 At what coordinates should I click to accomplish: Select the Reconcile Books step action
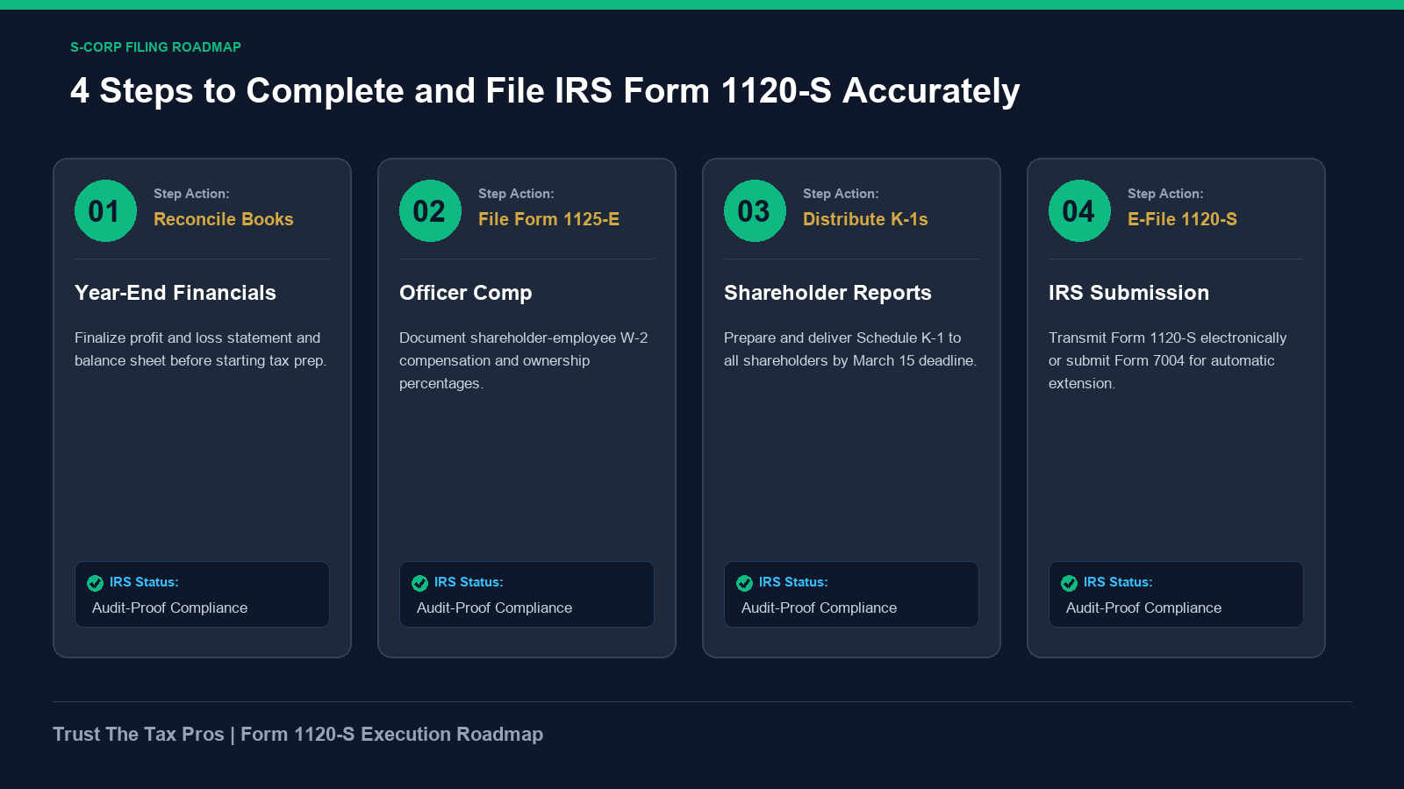coord(224,219)
